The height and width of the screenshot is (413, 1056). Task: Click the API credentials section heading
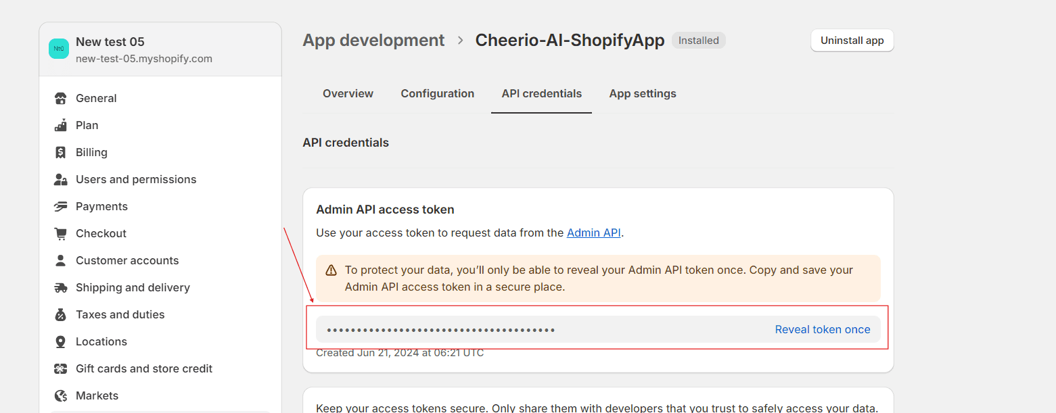click(x=346, y=143)
